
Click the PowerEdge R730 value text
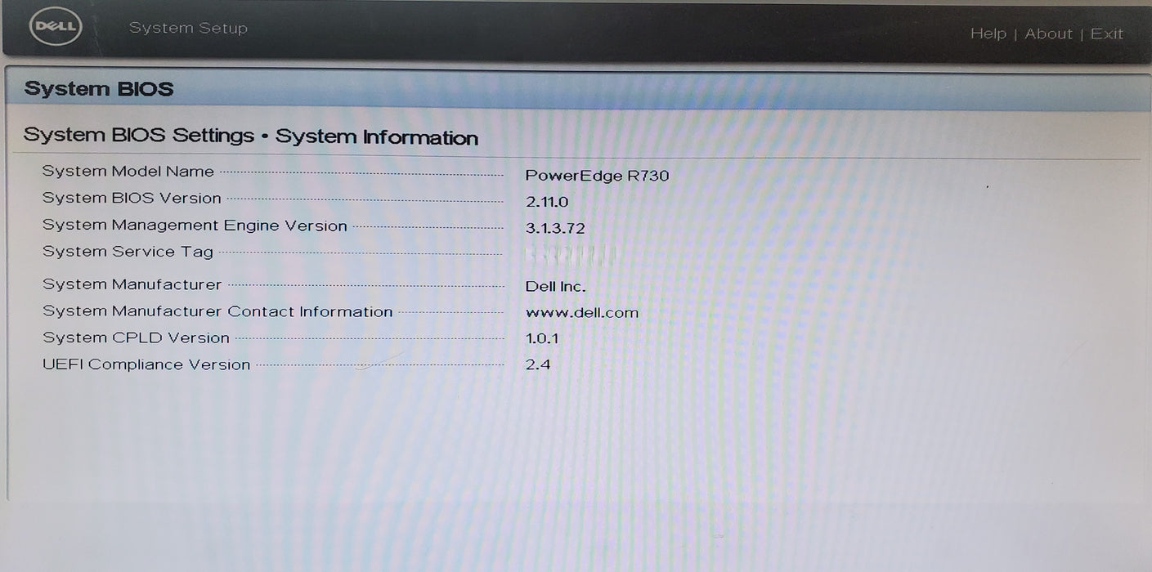pyautogui.click(x=598, y=175)
